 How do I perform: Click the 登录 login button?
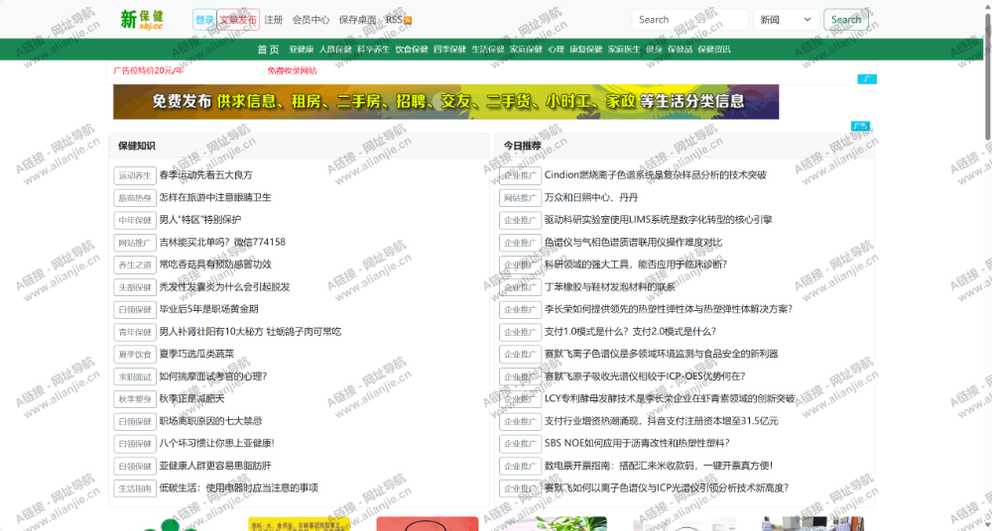coord(204,20)
